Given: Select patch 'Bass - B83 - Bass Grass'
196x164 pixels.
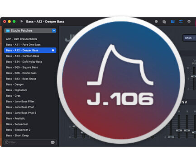Looking at the screenshot, I should click(21, 79).
